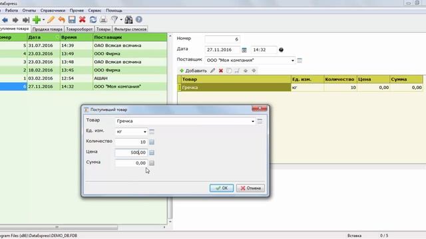Screen dimensions: 426x239
Task: Open supplier list icon beside Поставщик
Action: [300, 60]
